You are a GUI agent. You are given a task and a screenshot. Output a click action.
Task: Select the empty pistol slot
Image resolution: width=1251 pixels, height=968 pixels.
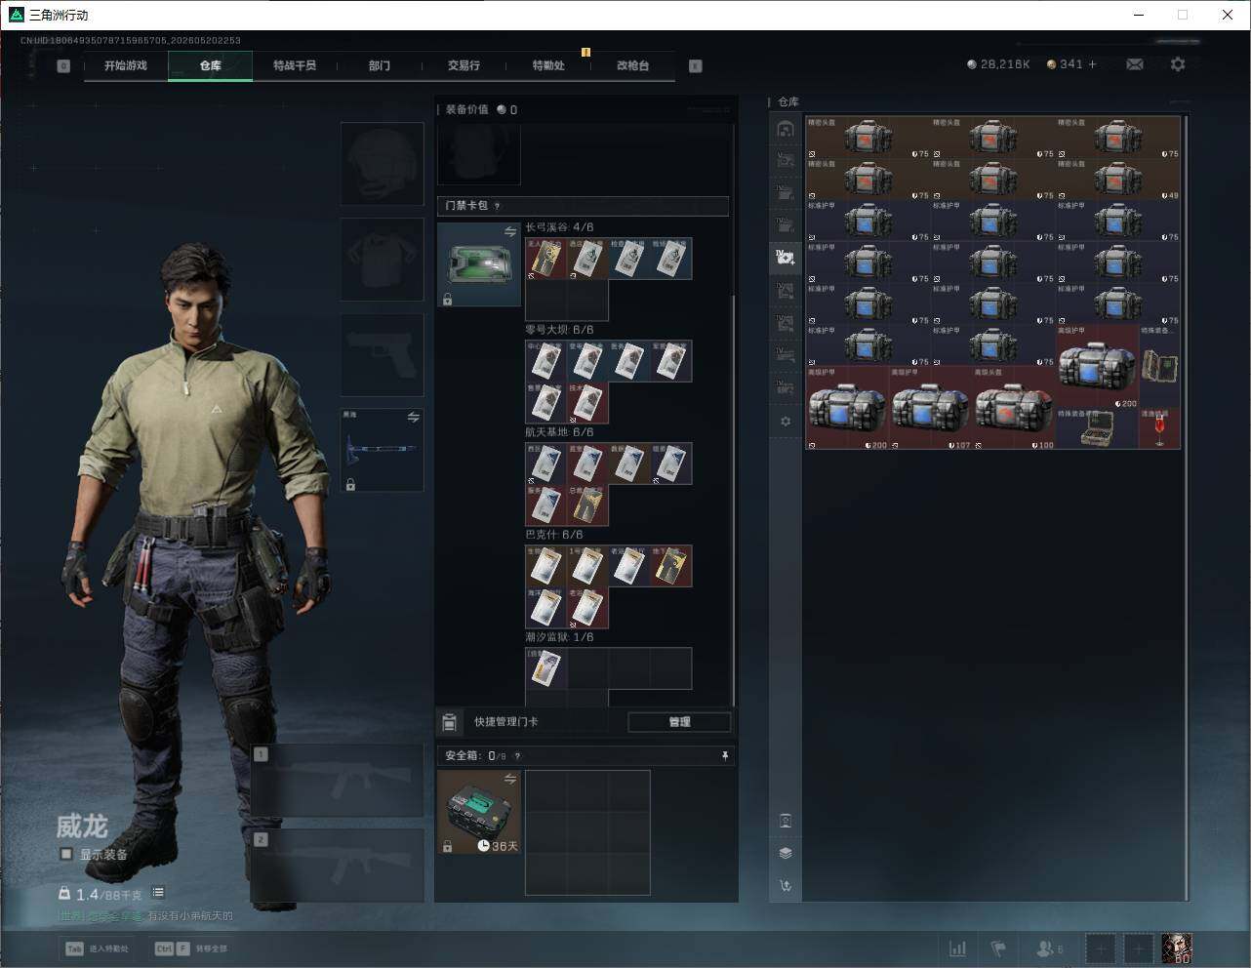tap(383, 355)
